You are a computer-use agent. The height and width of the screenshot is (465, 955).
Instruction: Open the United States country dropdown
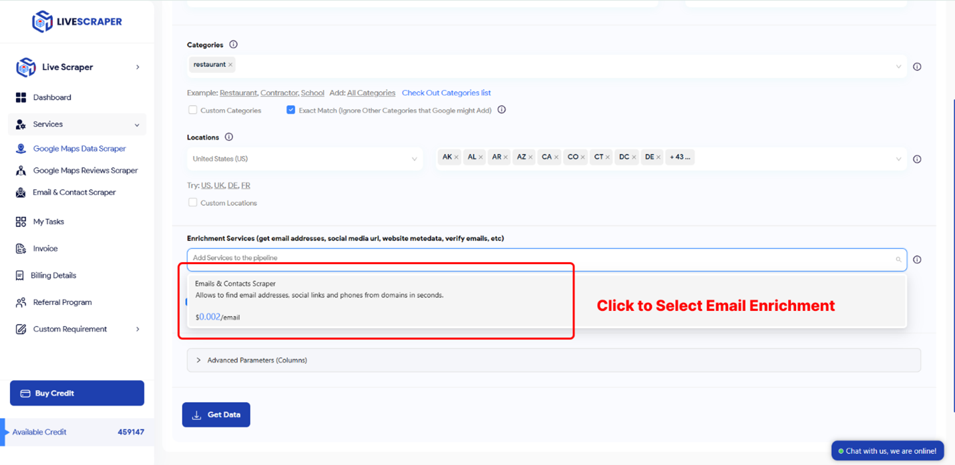point(305,159)
